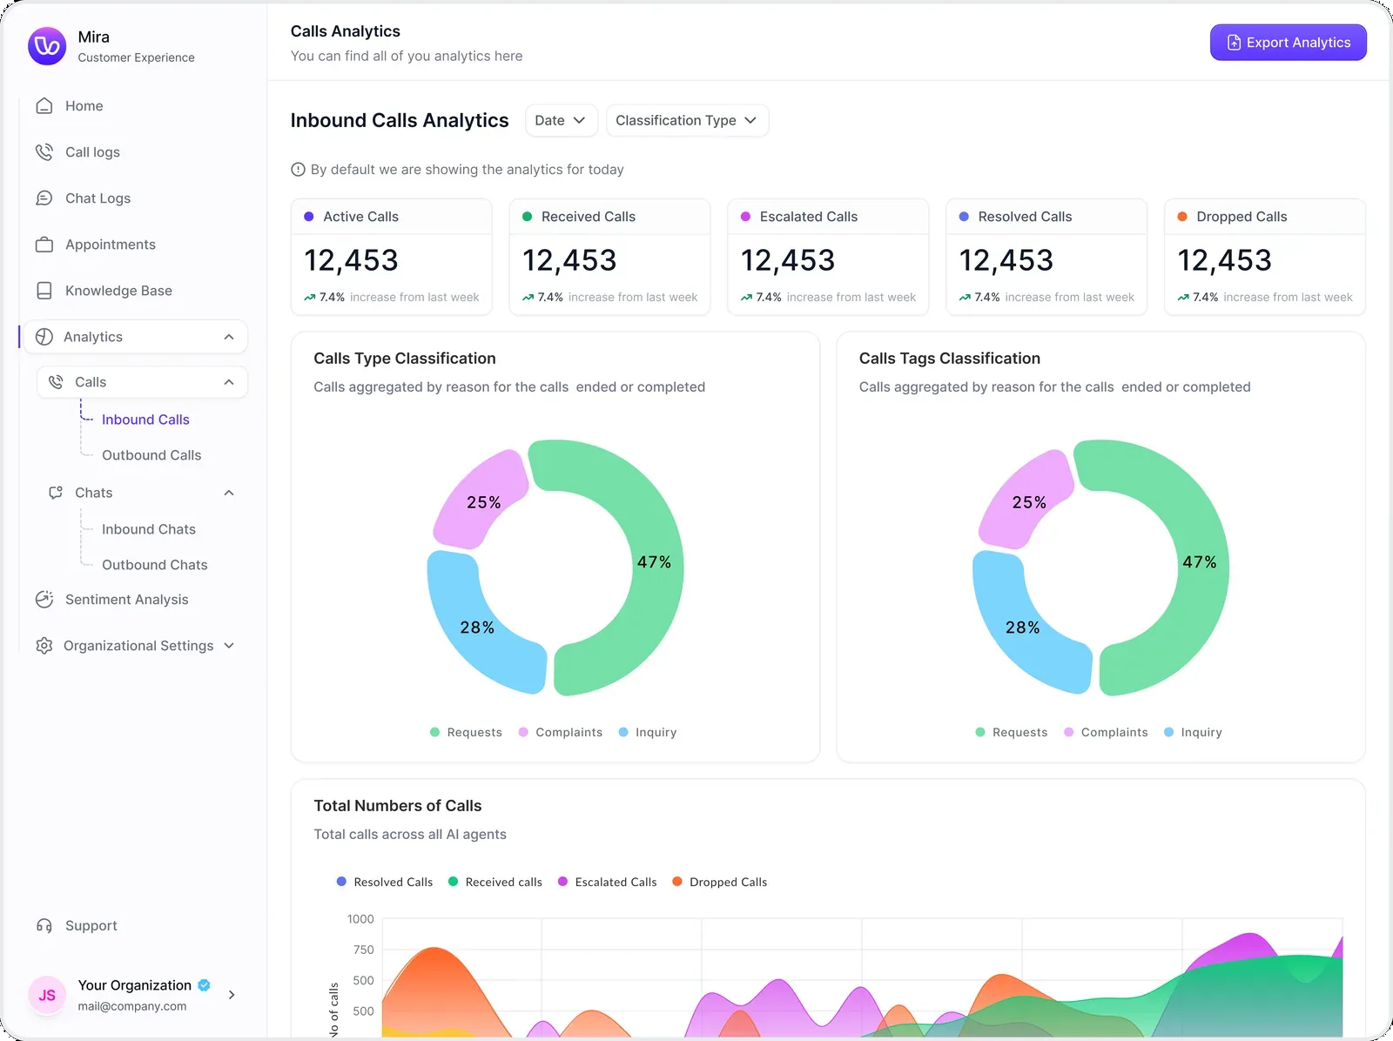Image resolution: width=1393 pixels, height=1041 pixels.
Task: Click the Mira logo icon
Action: coord(47,46)
